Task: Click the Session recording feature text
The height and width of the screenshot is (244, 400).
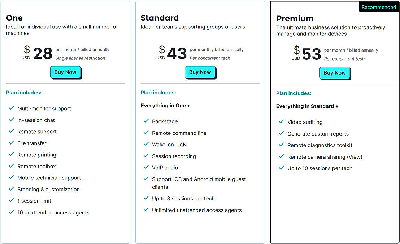Action: (174, 156)
